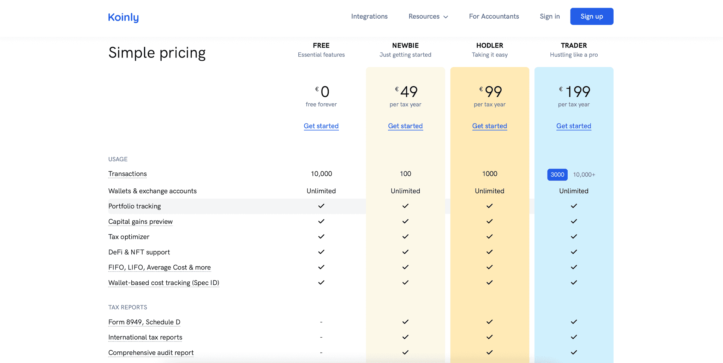Select DeFi & NFT support row label
This screenshot has height=363, width=723.
[139, 252]
